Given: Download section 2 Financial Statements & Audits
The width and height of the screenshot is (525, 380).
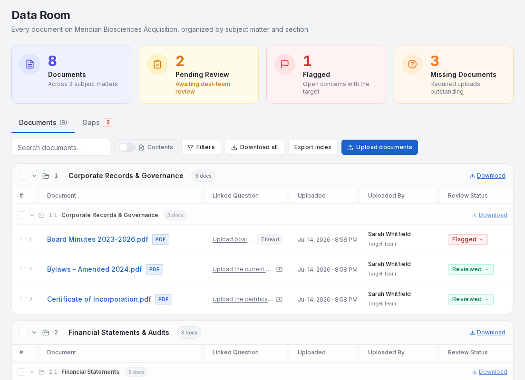Looking at the screenshot, I should (487, 332).
